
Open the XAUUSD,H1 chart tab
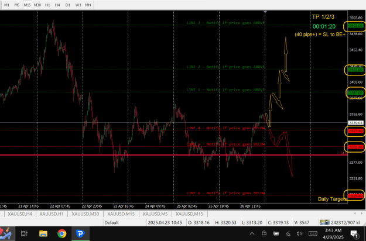pyautogui.click(x=52, y=214)
